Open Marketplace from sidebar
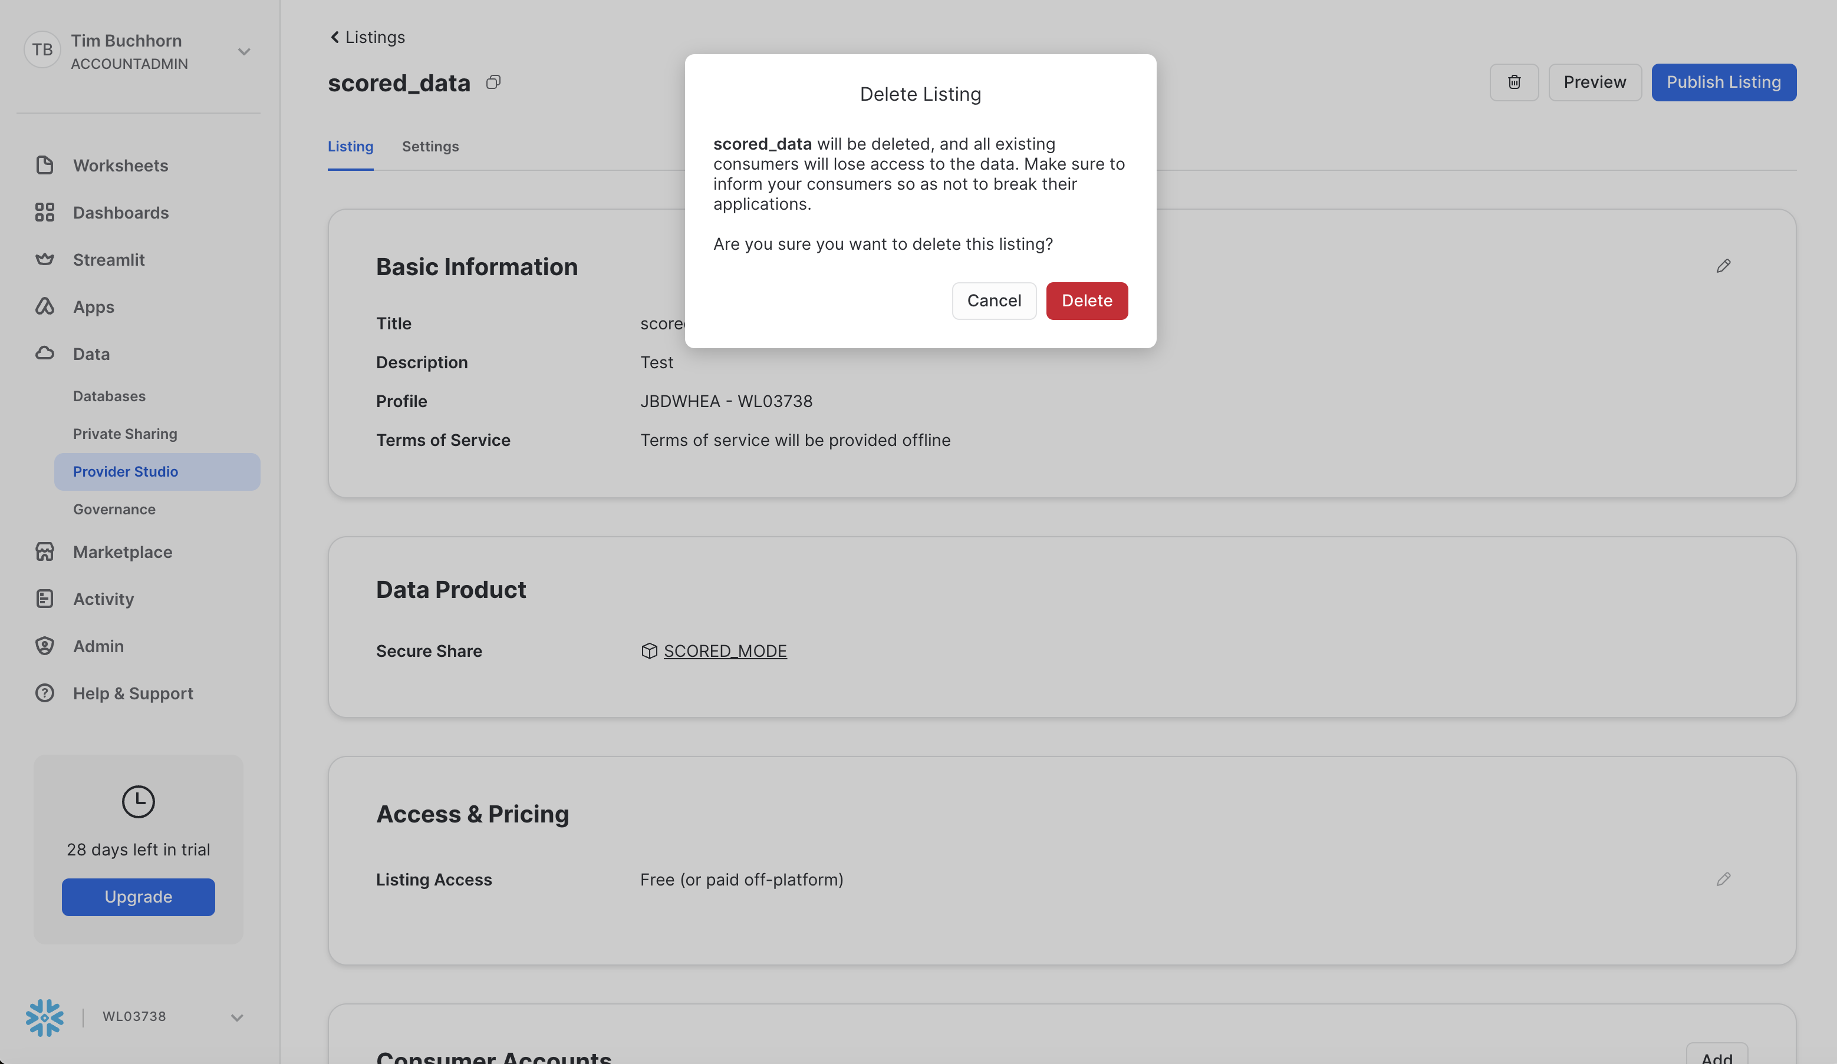Image resolution: width=1837 pixels, height=1064 pixels. [123, 552]
